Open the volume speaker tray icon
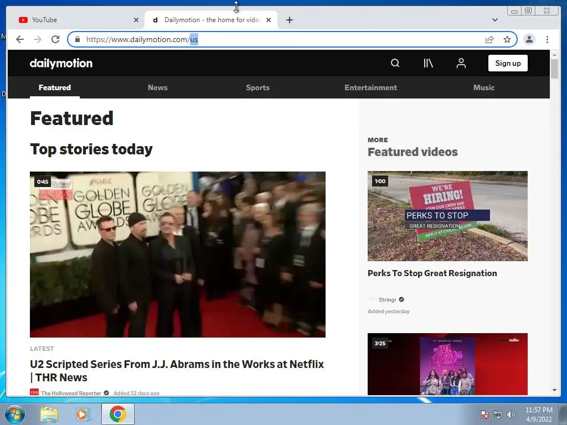 [511, 414]
